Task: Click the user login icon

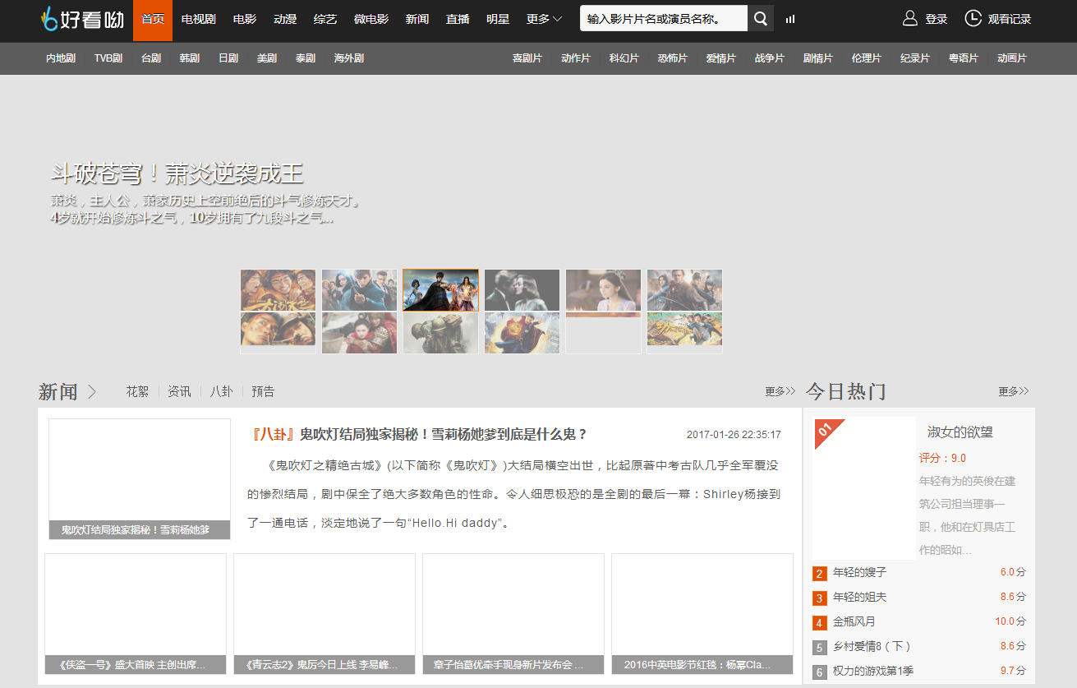Action: (909, 18)
